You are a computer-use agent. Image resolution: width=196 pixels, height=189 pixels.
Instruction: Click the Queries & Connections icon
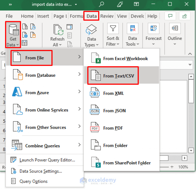(69, 27)
